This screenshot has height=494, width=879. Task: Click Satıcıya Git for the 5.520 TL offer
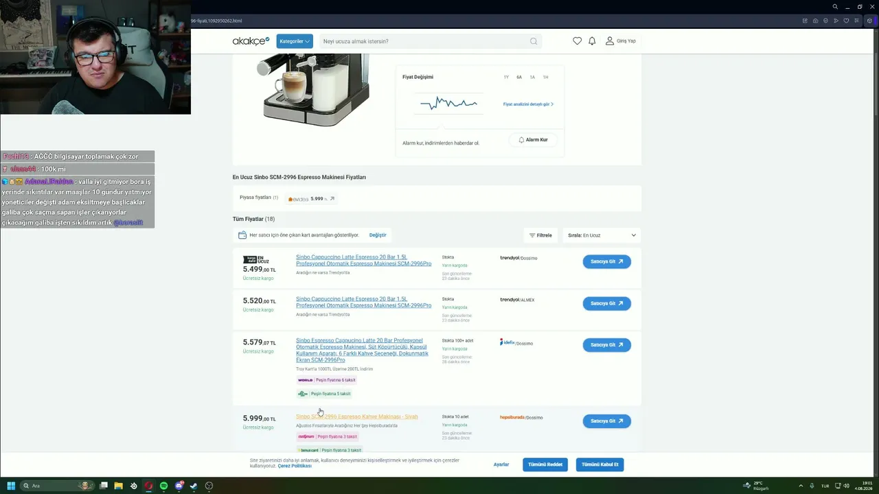[607, 303]
